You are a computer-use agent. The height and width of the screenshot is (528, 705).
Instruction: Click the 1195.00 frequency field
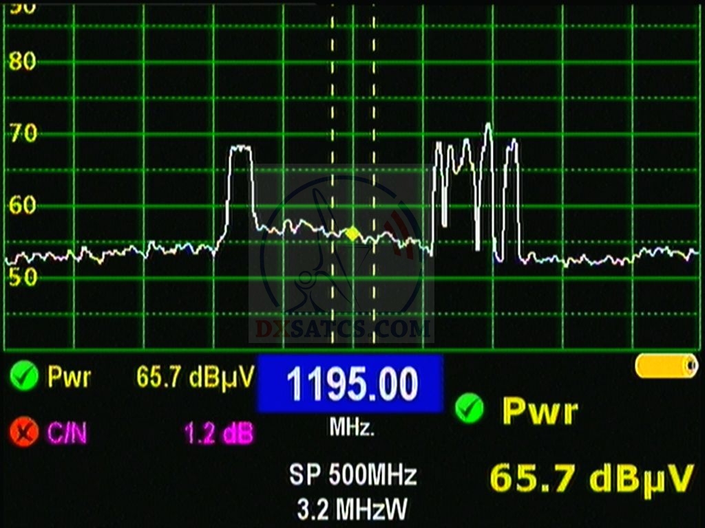tap(350, 384)
